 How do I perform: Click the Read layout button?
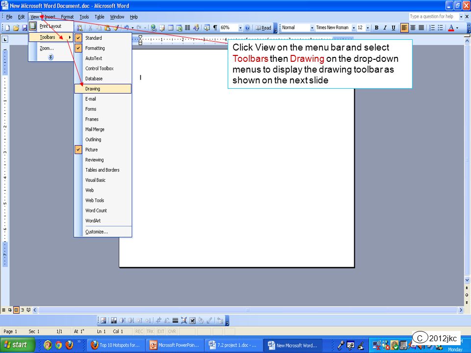point(263,28)
